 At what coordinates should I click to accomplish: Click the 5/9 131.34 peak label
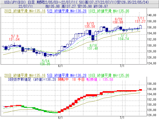pyautogui.click(x=14, y=38)
